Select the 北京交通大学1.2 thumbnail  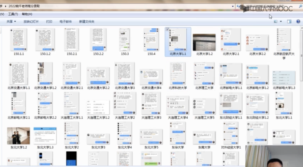[45, 74]
